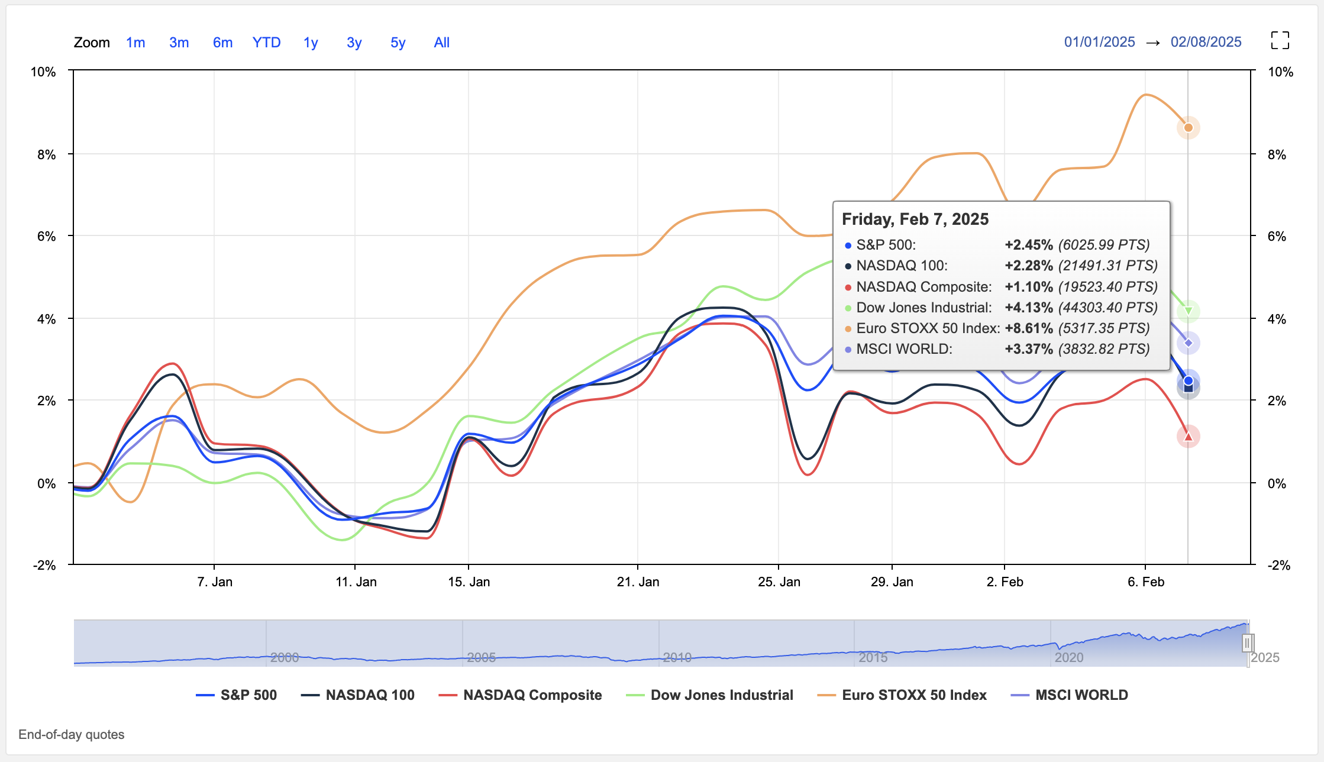
Task: Click the Dow Jones green triangle marker
Action: (x=1188, y=311)
